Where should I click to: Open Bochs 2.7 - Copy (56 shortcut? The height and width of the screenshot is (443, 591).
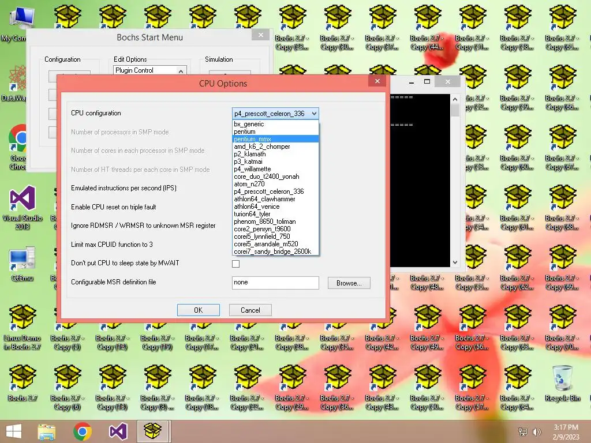pyautogui.click(x=472, y=327)
